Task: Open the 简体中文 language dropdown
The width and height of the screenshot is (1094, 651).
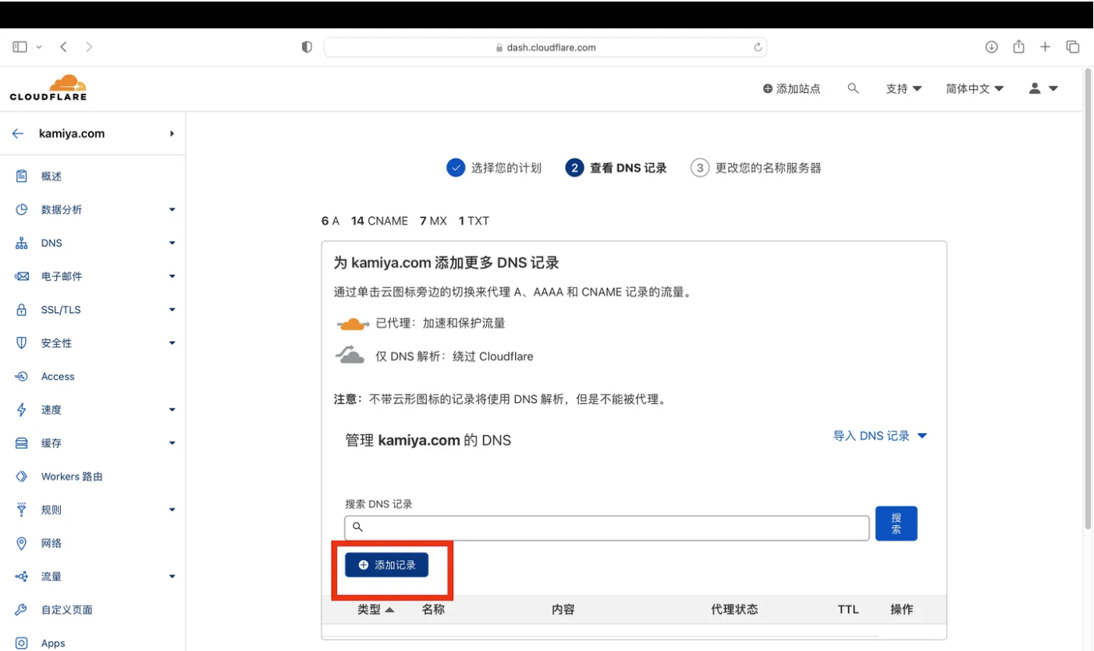Action: pos(975,89)
